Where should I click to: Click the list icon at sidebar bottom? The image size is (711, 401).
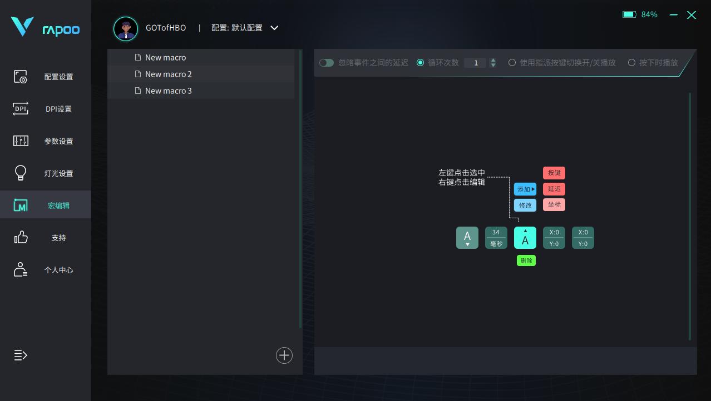coord(21,355)
